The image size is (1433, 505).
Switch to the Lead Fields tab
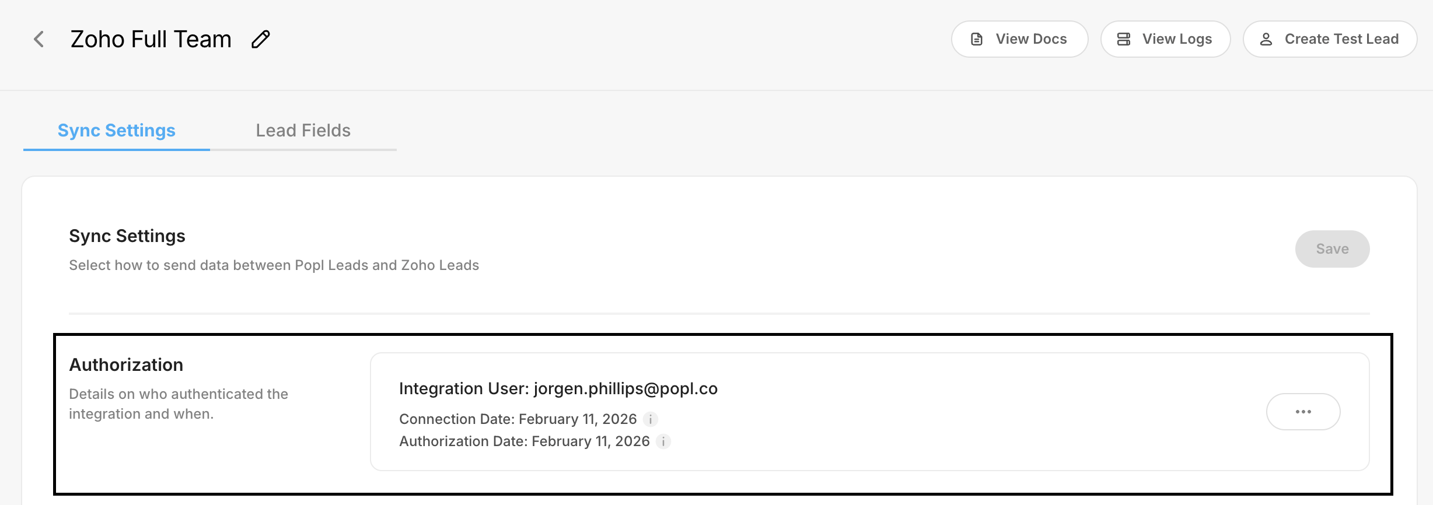point(303,131)
